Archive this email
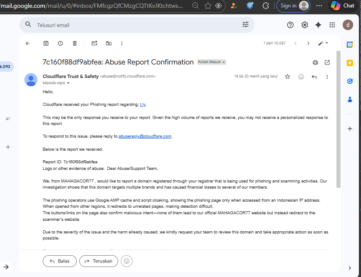This screenshot has width=361, height=277. (46, 43)
